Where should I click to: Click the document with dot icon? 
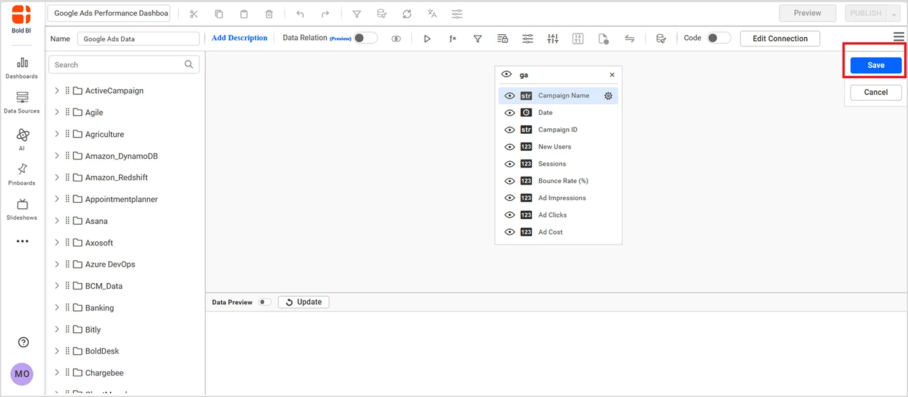coord(603,39)
